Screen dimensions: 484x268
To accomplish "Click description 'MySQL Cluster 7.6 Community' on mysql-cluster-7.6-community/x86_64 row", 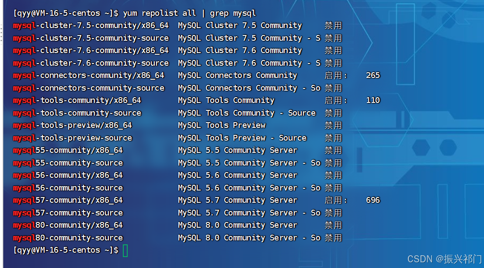I will 240,50.
